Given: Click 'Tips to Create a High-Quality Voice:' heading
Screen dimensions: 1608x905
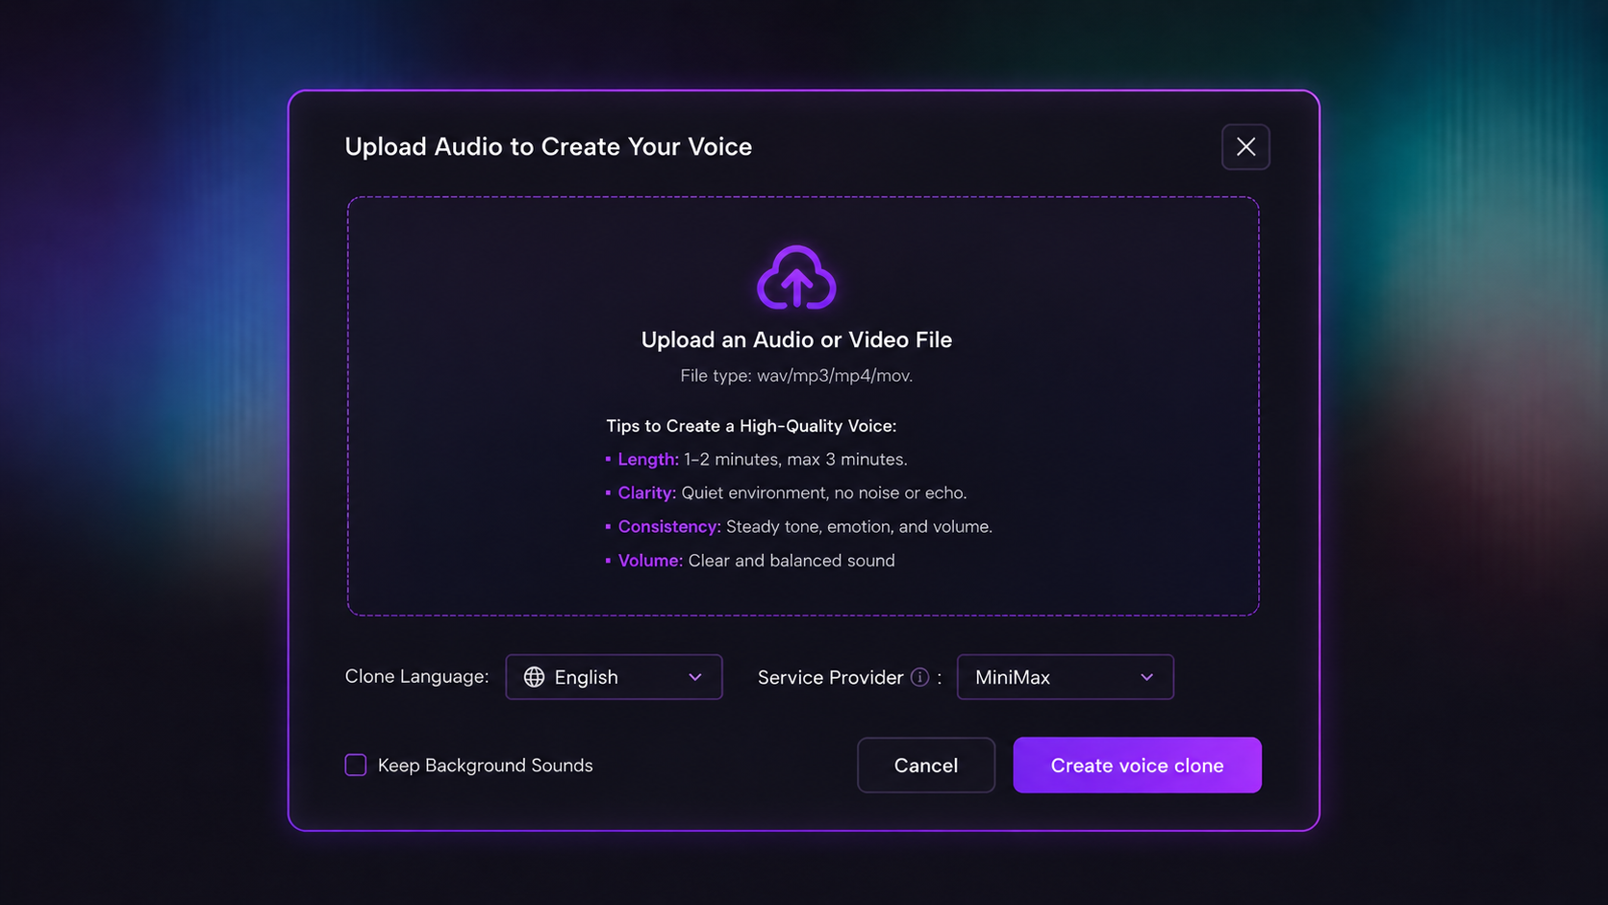Looking at the screenshot, I should (751, 426).
